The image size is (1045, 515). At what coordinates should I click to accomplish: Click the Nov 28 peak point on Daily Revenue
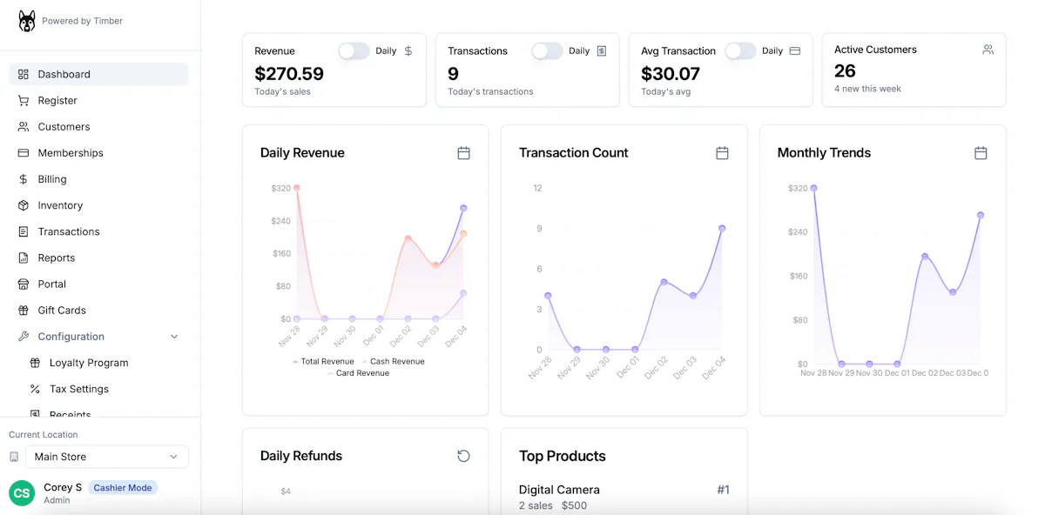pyautogui.click(x=297, y=188)
